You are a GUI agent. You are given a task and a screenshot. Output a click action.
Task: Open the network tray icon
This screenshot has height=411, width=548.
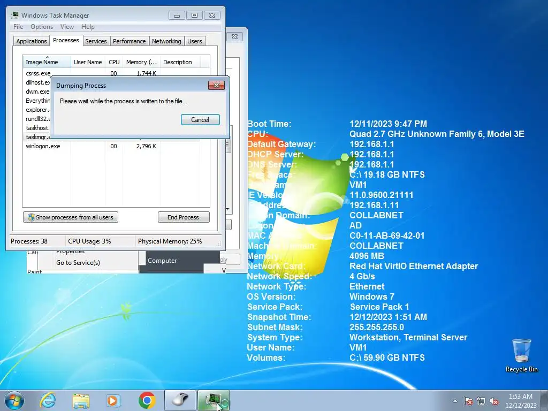(481, 401)
